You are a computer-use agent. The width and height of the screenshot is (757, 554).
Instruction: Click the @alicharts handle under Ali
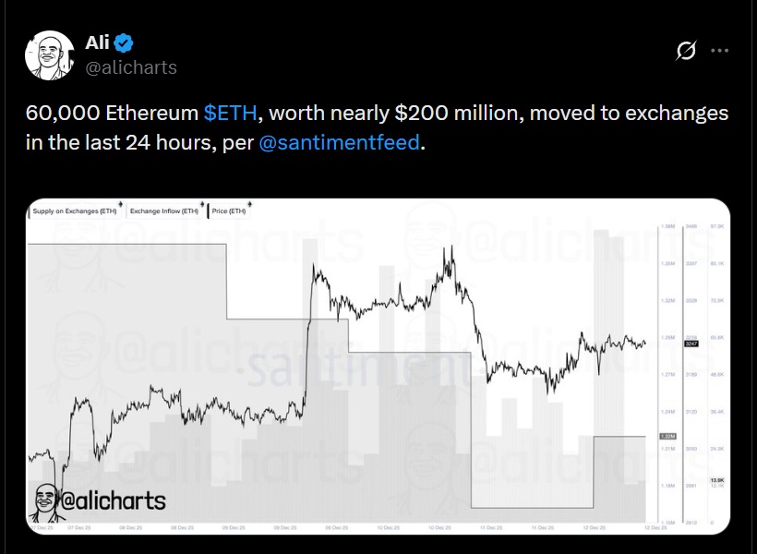click(x=133, y=66)
